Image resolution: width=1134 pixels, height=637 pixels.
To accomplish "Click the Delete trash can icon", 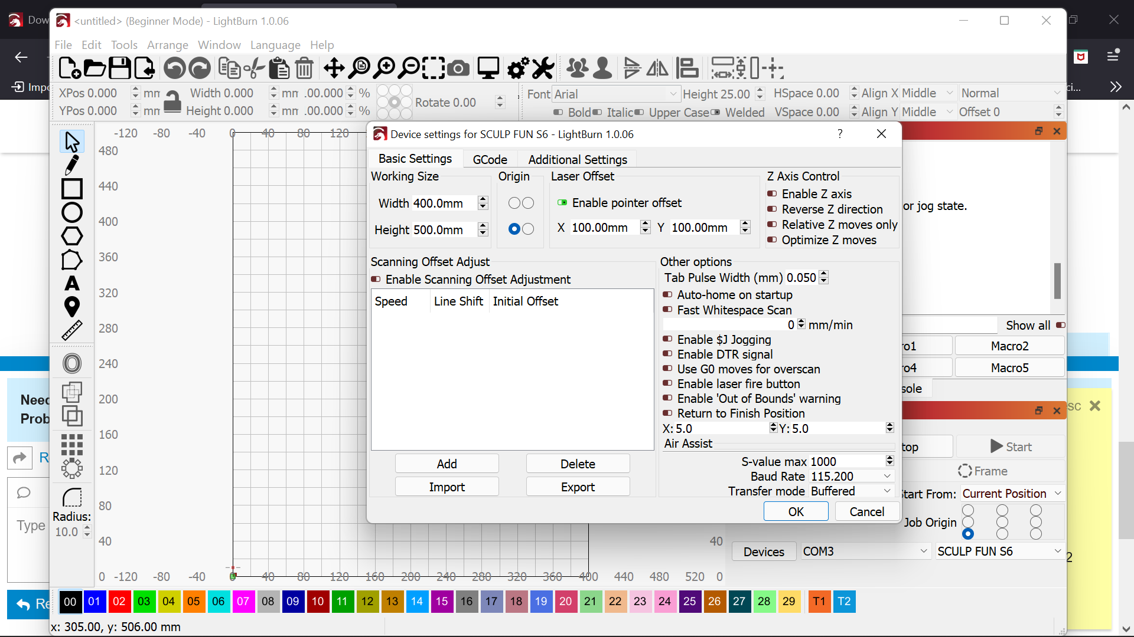I will pyautogui.click(x=304, y=68).
